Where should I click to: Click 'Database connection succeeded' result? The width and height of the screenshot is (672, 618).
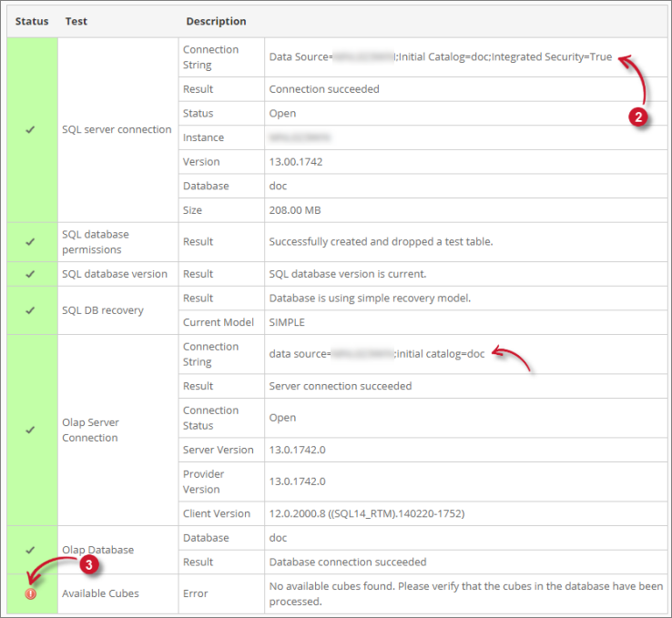pyautogui.click(x=348, y=562)
